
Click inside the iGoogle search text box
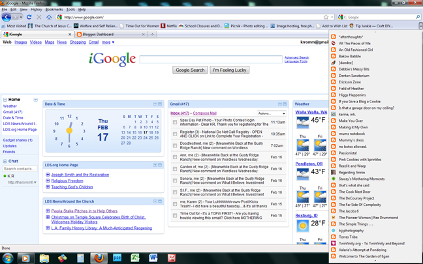click(211, 59)
